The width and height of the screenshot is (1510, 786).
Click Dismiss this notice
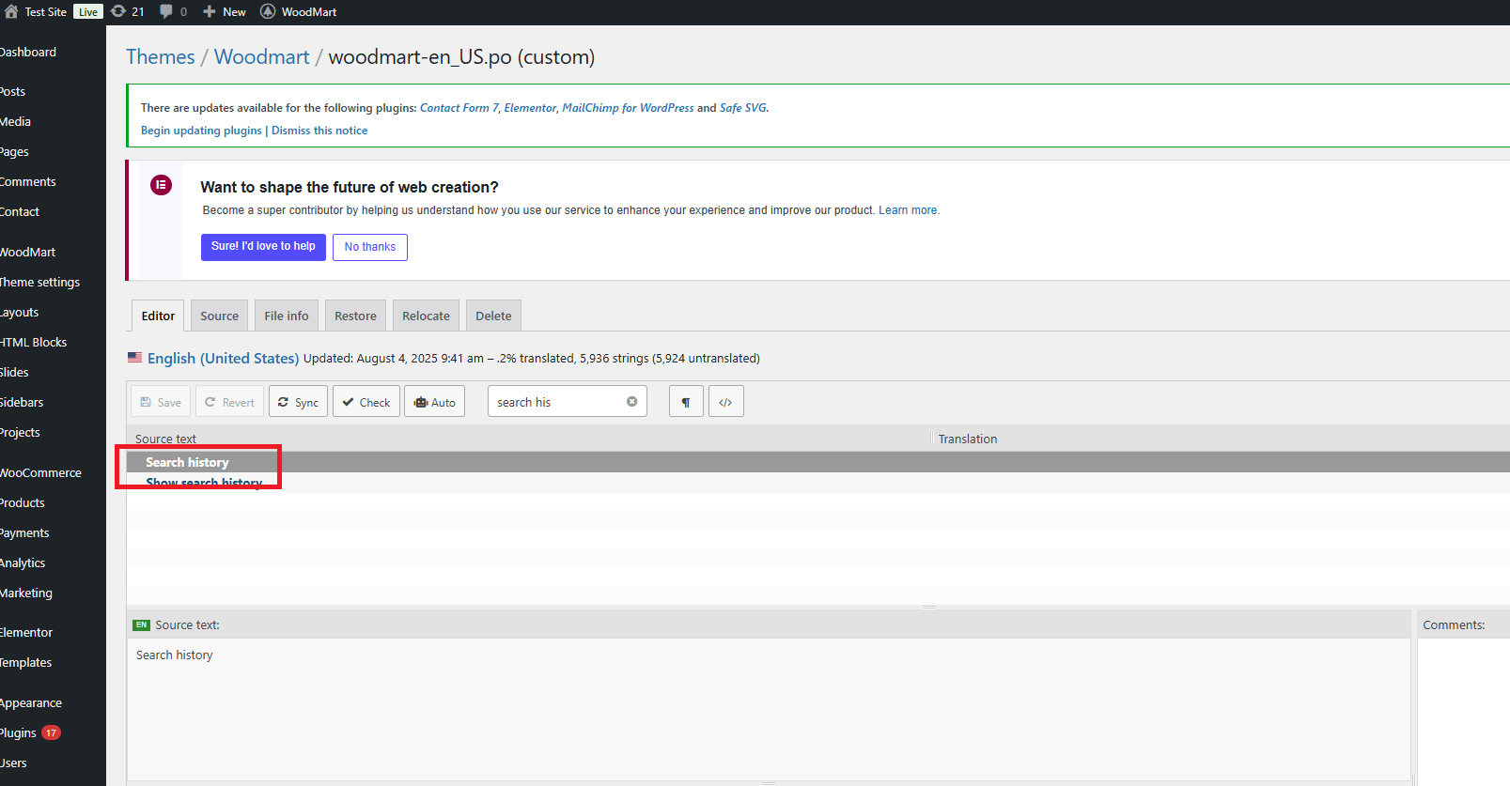[319, 131]
